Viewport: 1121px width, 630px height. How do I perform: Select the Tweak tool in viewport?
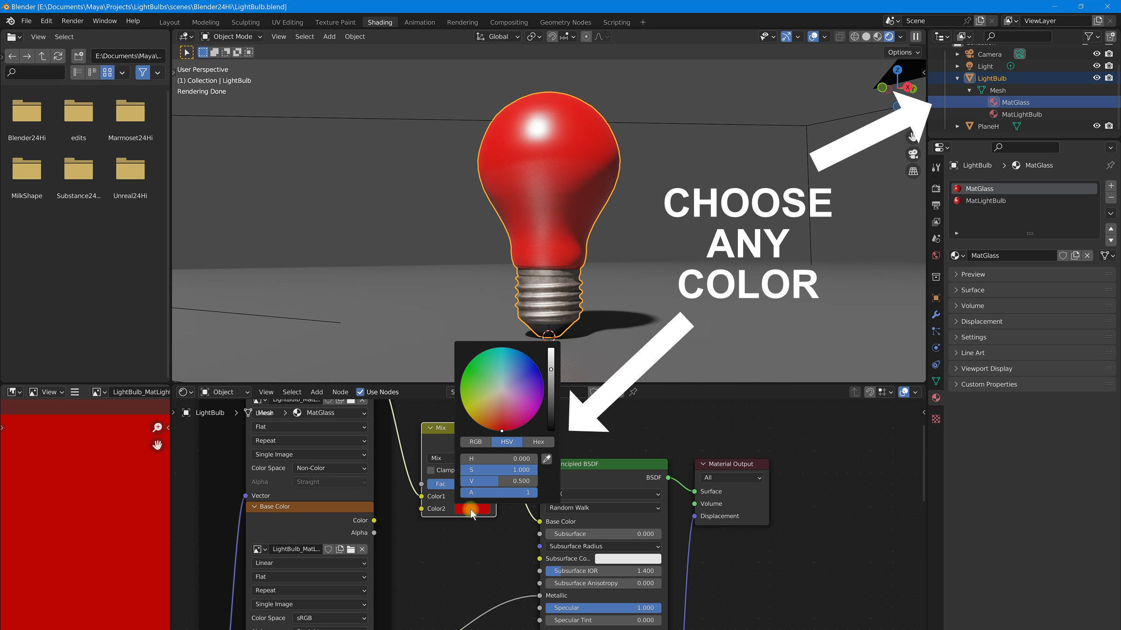tap(187, 52)
